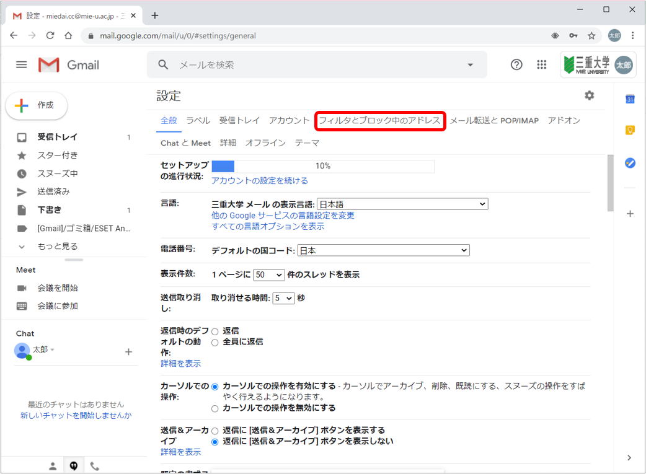Select the contacts person icon at bottom
This screenshot has width=646, height=474.
(x=53, y=466)
